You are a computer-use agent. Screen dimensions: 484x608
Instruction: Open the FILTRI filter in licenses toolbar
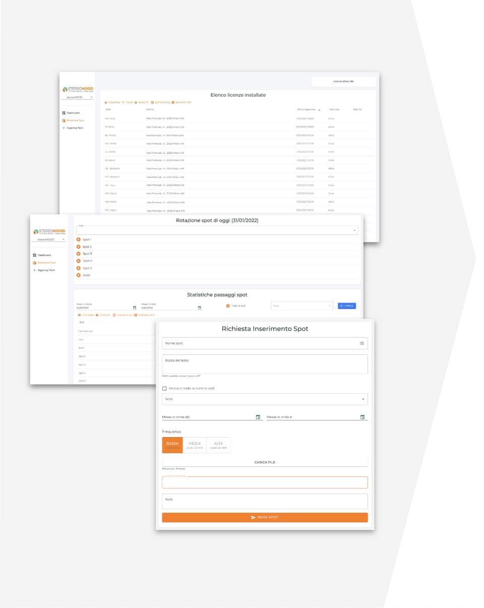click(127, 102)
